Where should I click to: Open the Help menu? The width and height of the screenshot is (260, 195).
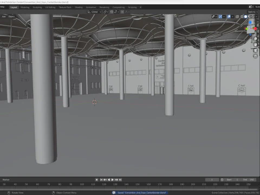pos(2,7)
